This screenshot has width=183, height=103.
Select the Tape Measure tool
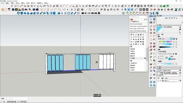coord(151,54)
